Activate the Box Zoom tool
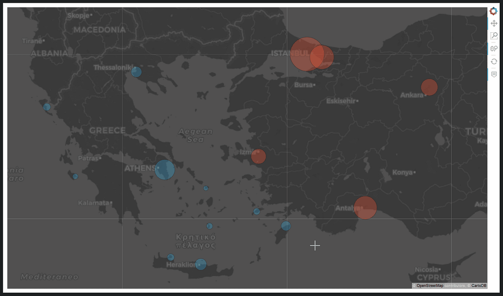This screenshot has width=503, height=296. pos(493,36)
